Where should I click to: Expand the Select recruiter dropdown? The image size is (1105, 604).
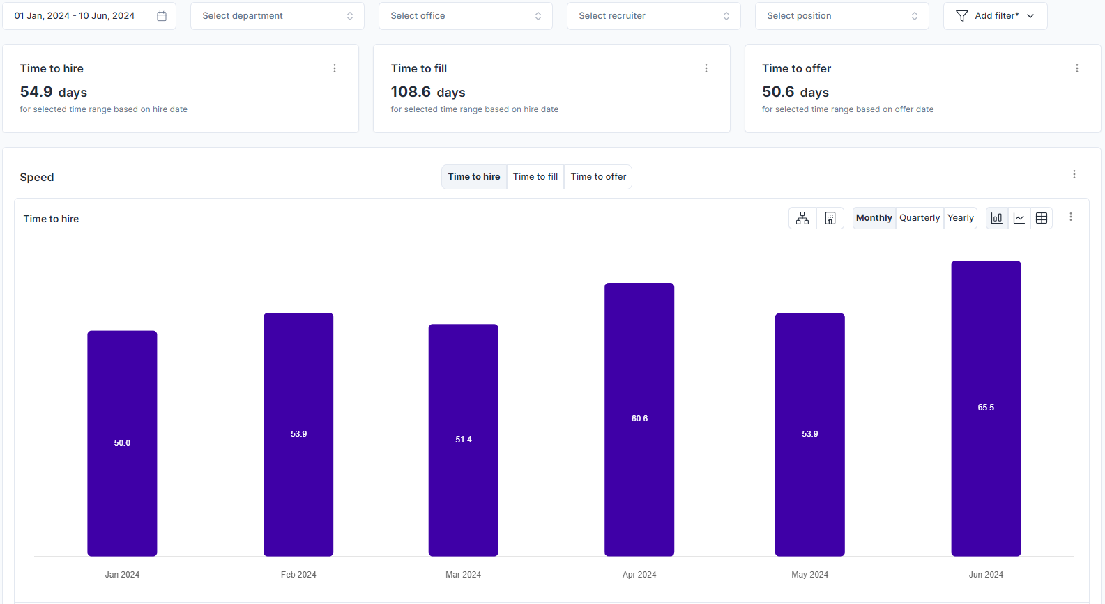(x=654, y=16)
